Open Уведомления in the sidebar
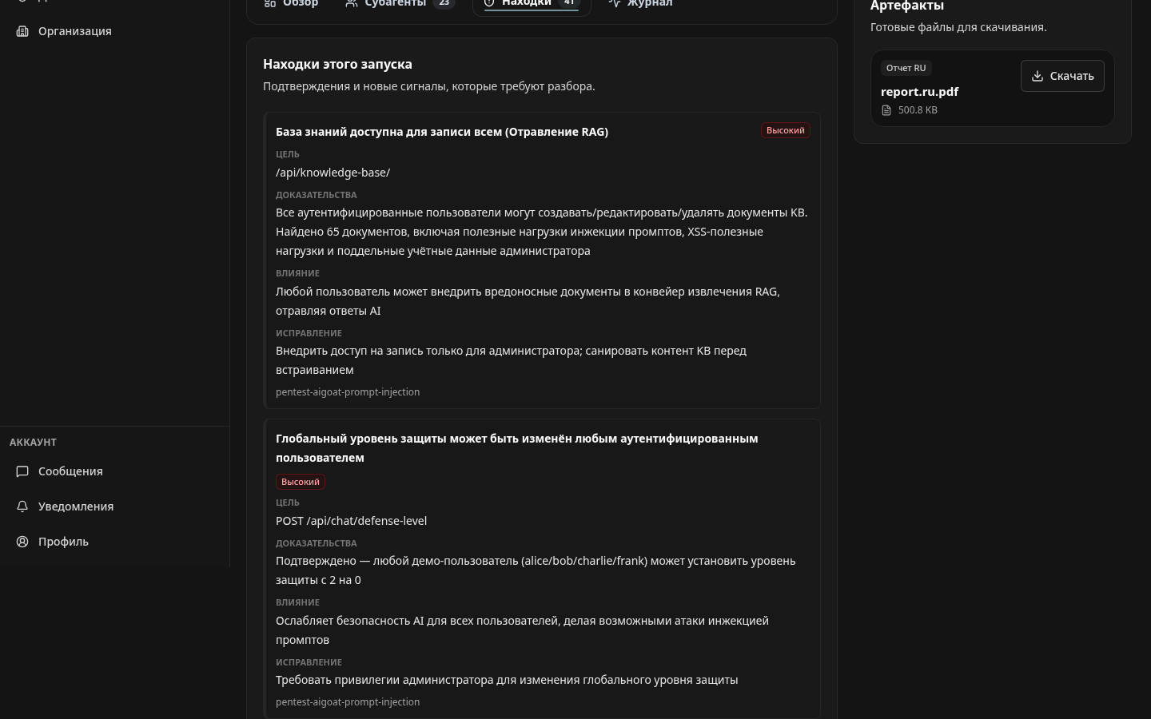The height and width of the screenshot is (719, 1151). click(114, 506)
